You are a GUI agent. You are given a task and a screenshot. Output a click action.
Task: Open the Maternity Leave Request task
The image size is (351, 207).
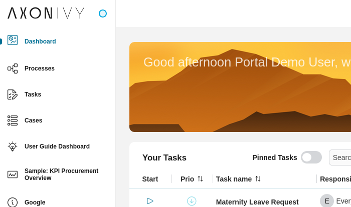coord(257,202)
